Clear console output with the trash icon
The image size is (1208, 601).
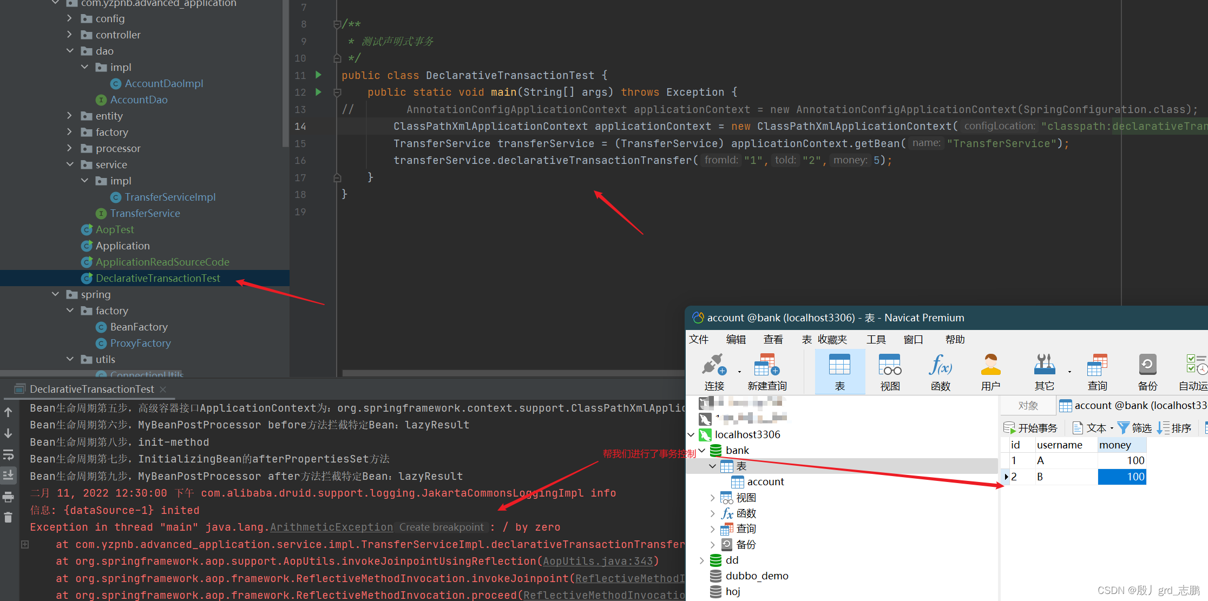8,518
